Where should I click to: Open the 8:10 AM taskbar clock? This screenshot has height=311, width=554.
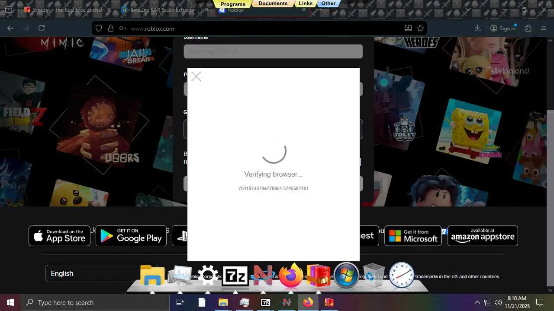pyautogui.click(x=517, y=302)
